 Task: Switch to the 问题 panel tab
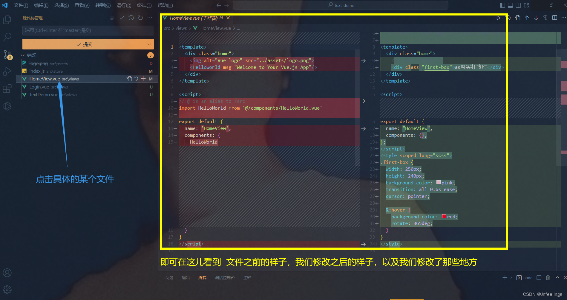(169, 278)
